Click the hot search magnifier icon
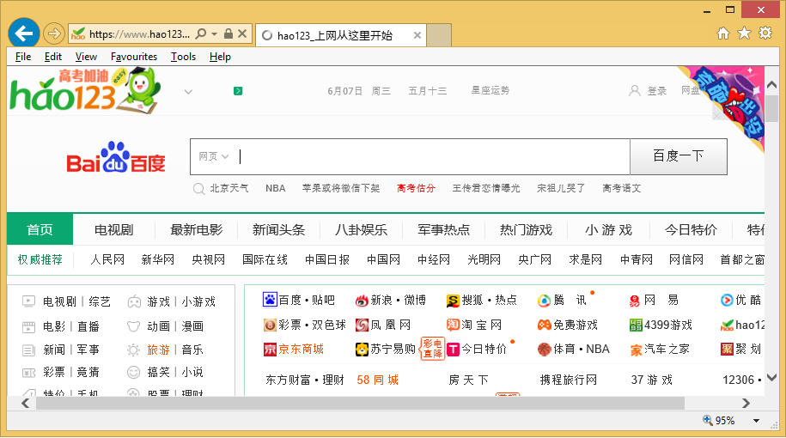The width and height of the screenshot is (786, 438). (x=199, y=189)
